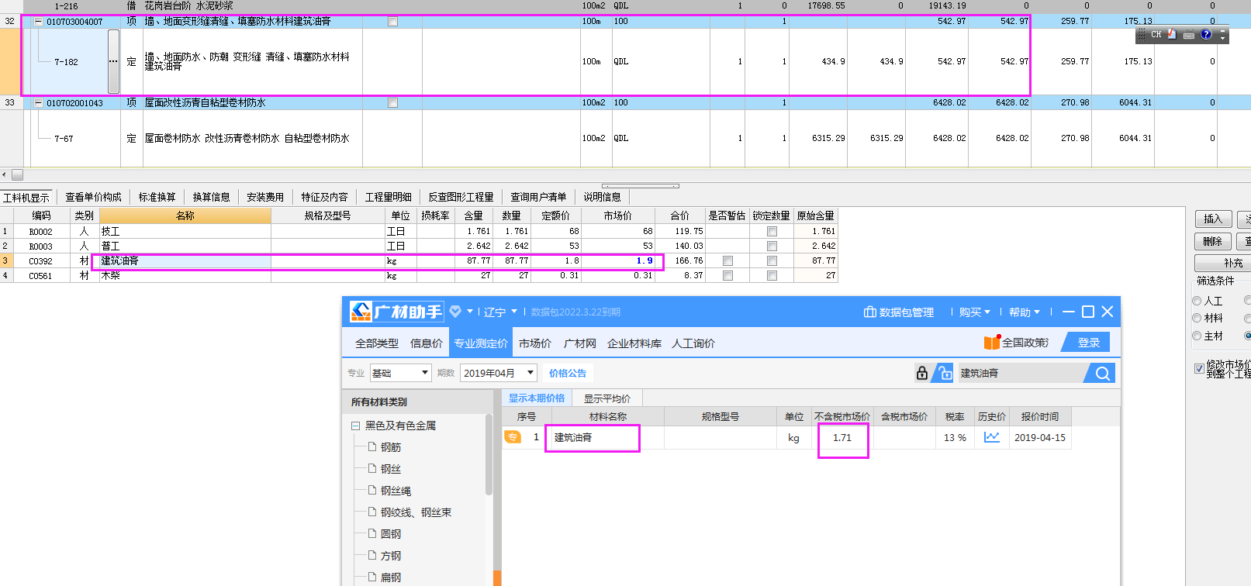Open the 特征及内容 tab

click(x=324, y=197)
